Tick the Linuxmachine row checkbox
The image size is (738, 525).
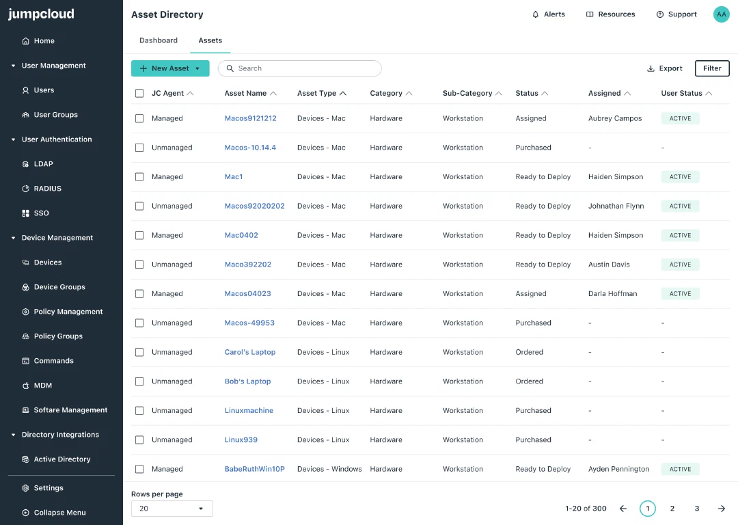click(x=139, y=411)
